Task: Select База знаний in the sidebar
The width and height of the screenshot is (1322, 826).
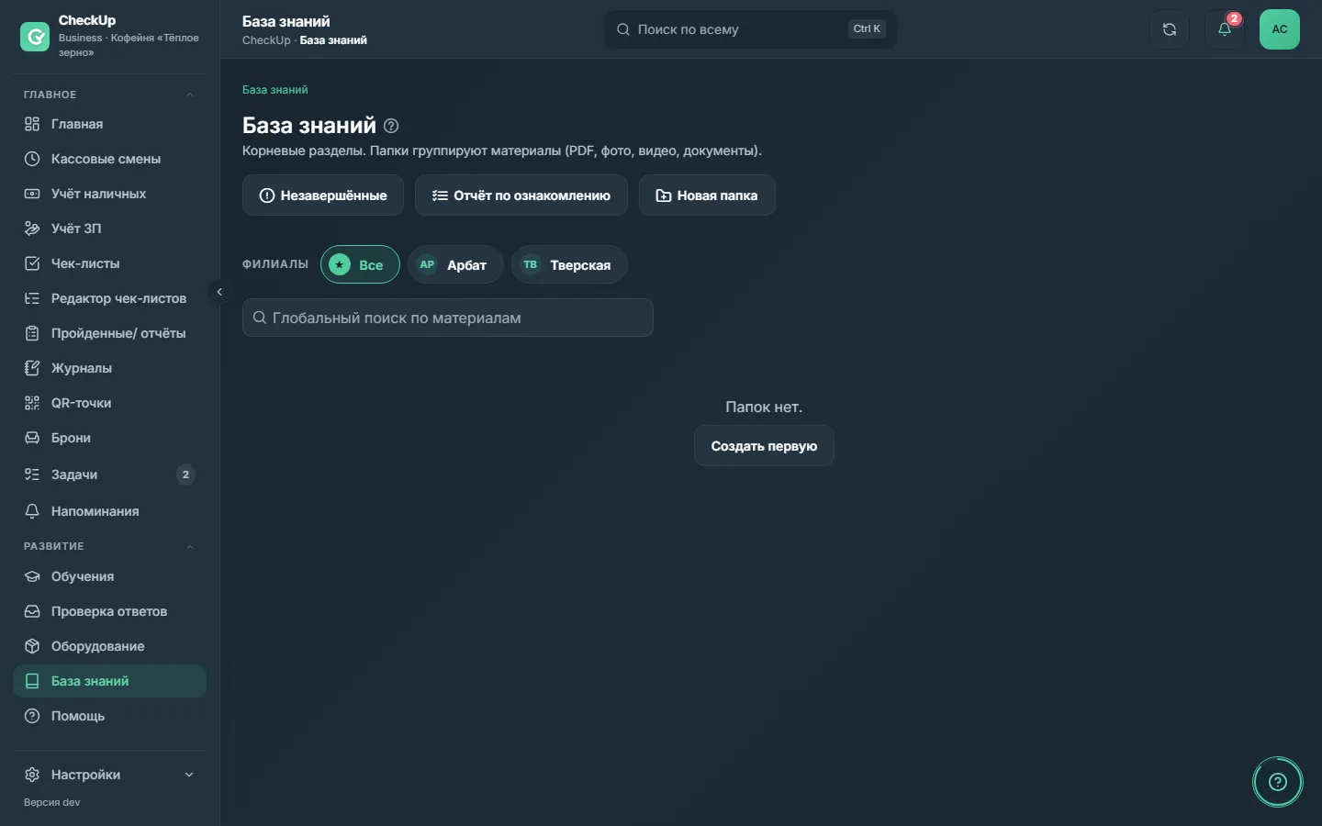Action: pos(109,681)
